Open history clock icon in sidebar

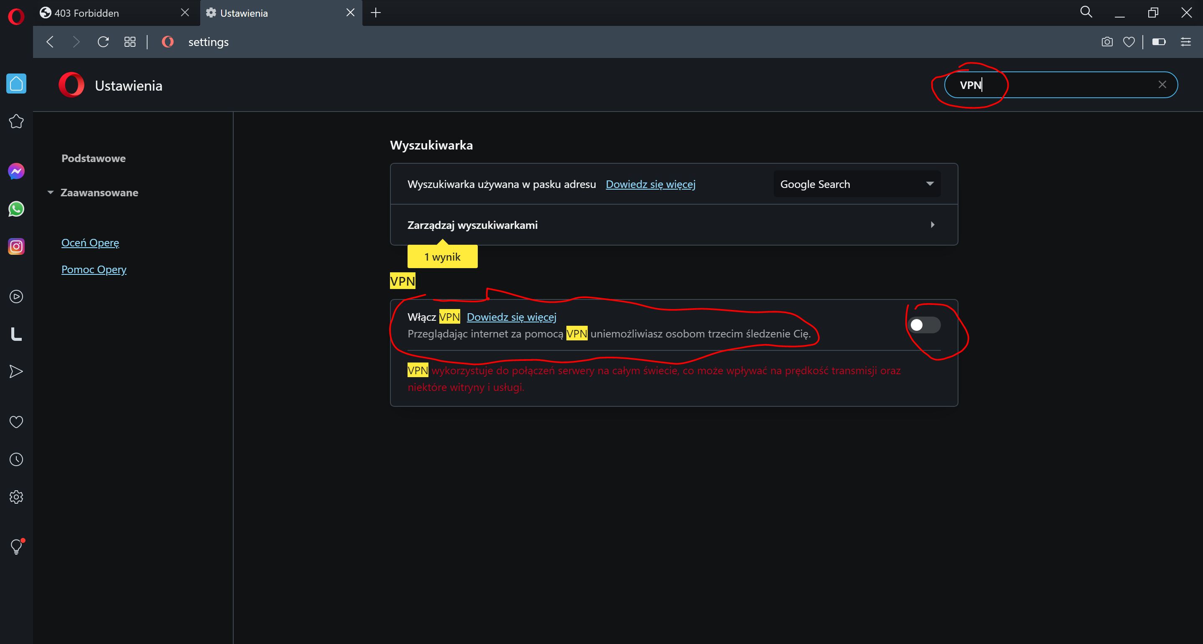pyautogui.click(x=16, y=459)
